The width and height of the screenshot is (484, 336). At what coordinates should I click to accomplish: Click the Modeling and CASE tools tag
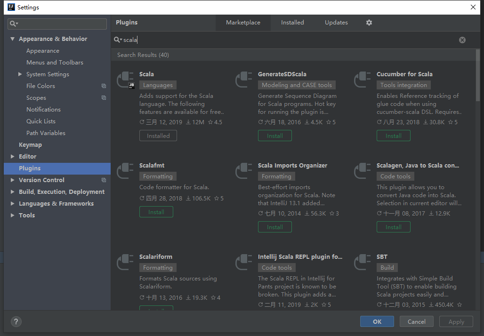click(x=297, y=85)
